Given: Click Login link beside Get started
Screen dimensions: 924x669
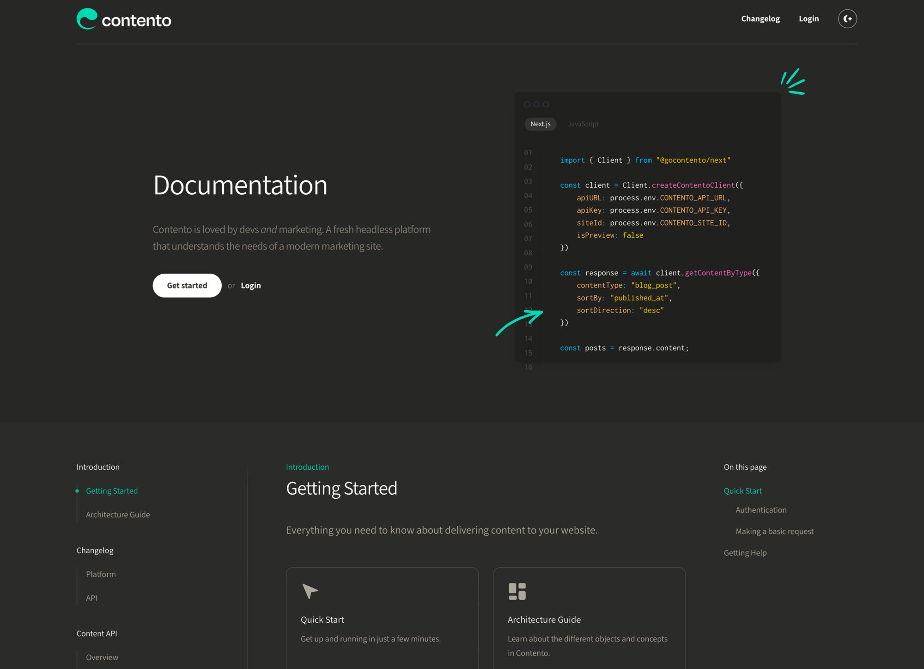Looking at the screenshot, I should pyautogui.click(x=250, y=286).
